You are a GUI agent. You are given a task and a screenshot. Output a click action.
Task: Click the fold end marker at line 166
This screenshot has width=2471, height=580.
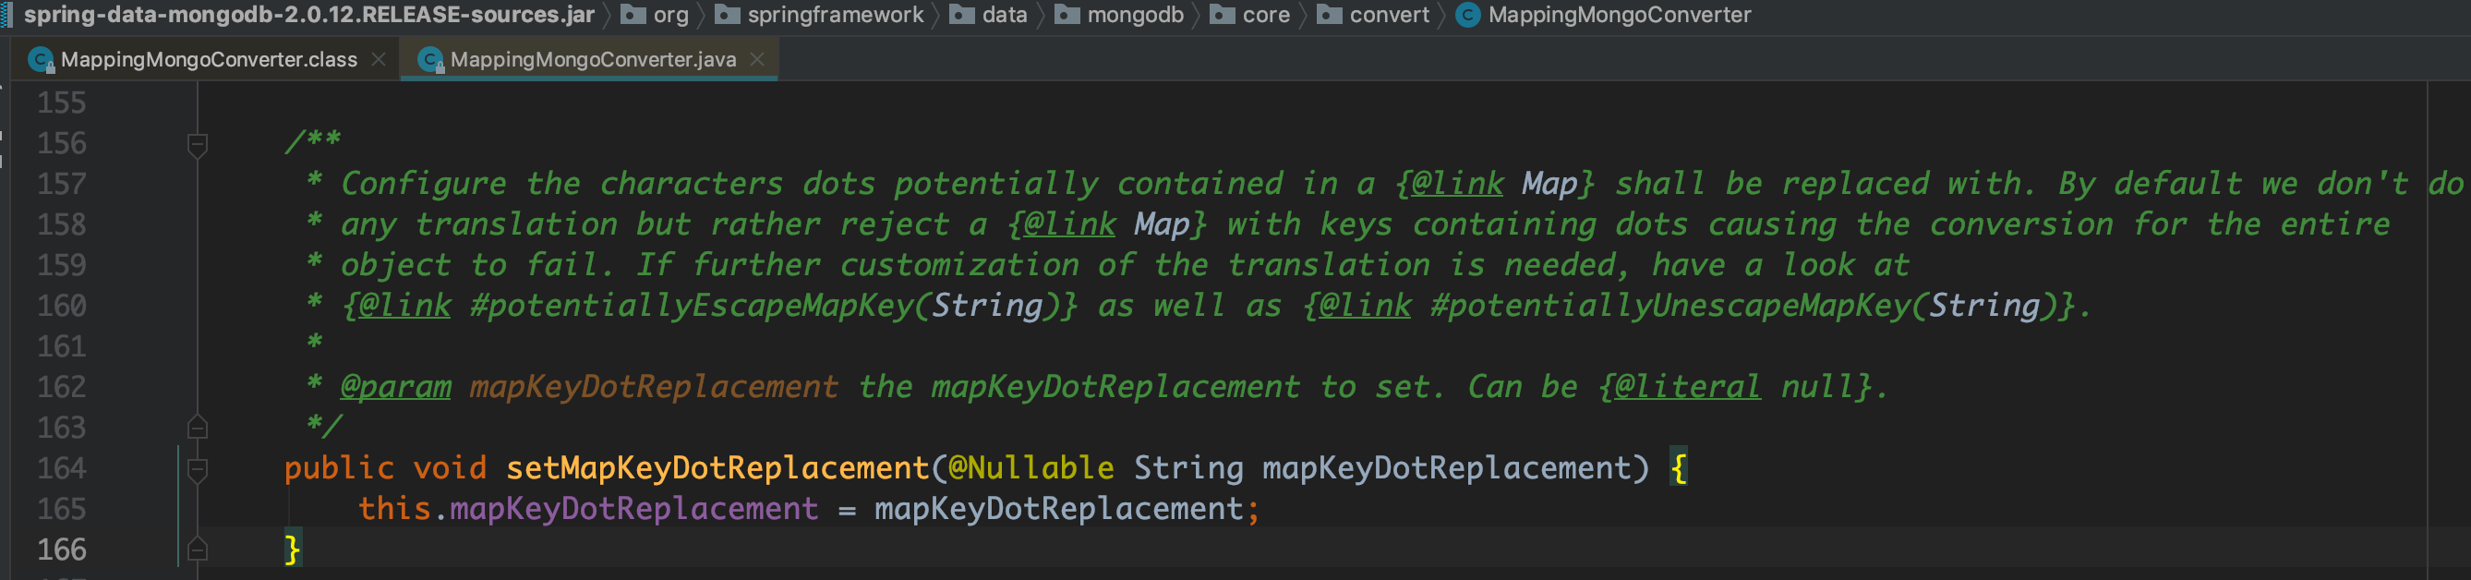point(198,550)
